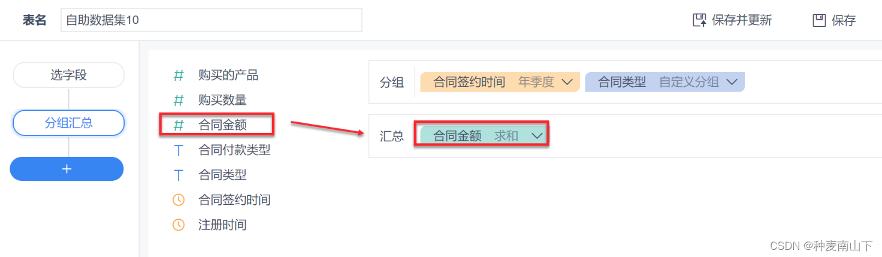The height and width of the screenshot is (257, 882).
Task: Select the 选字段 step
Action: (68, 75)
